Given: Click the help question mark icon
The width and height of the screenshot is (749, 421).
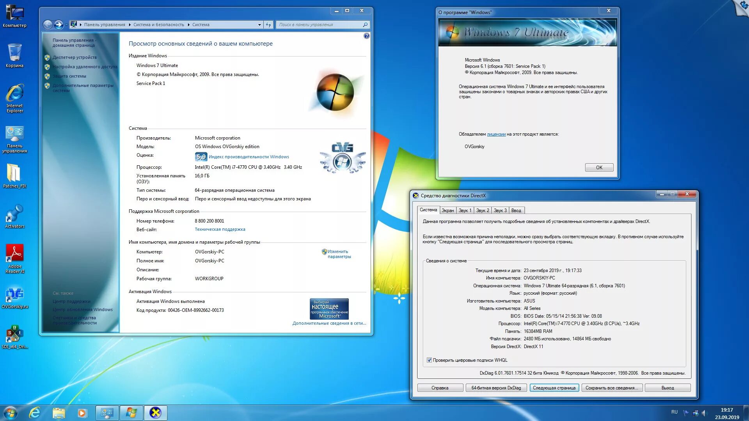Looking at the screenshot, I should 366,36.
